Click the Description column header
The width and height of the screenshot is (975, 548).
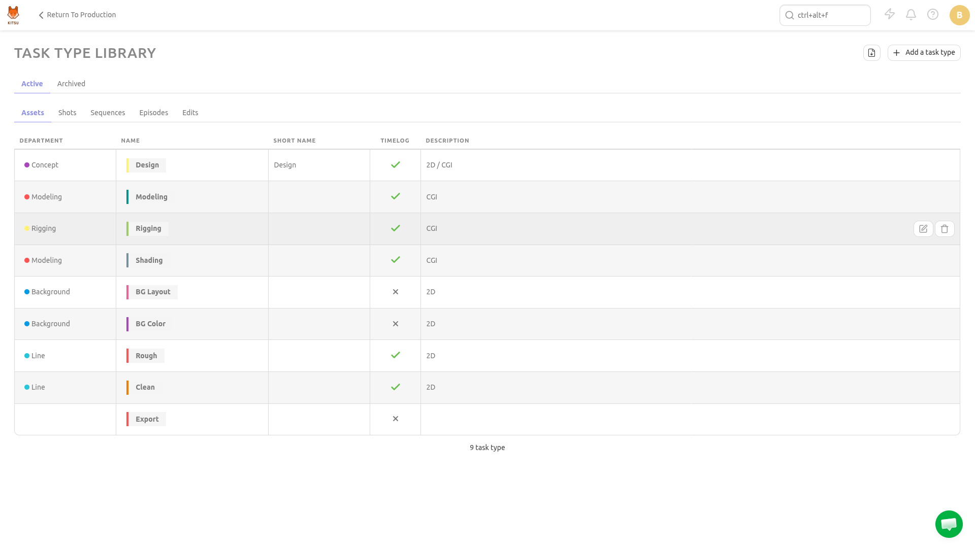447,141
